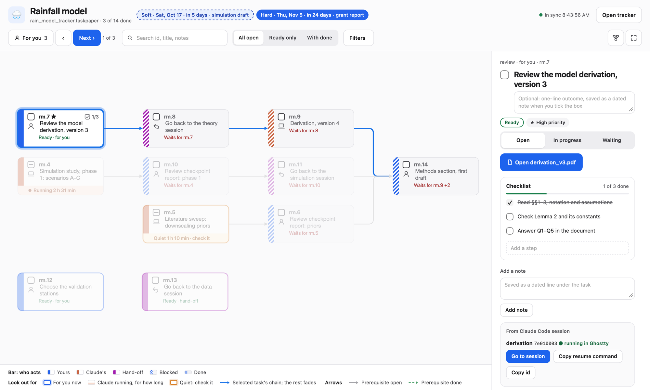This screenshot has height=390, width=650.
Task: Set status to 'Waiting'
Action: coord(612,140)
